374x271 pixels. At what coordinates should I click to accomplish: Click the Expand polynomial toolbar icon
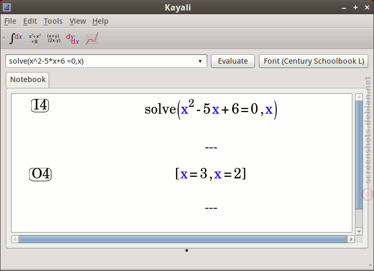tap(35, 38)
